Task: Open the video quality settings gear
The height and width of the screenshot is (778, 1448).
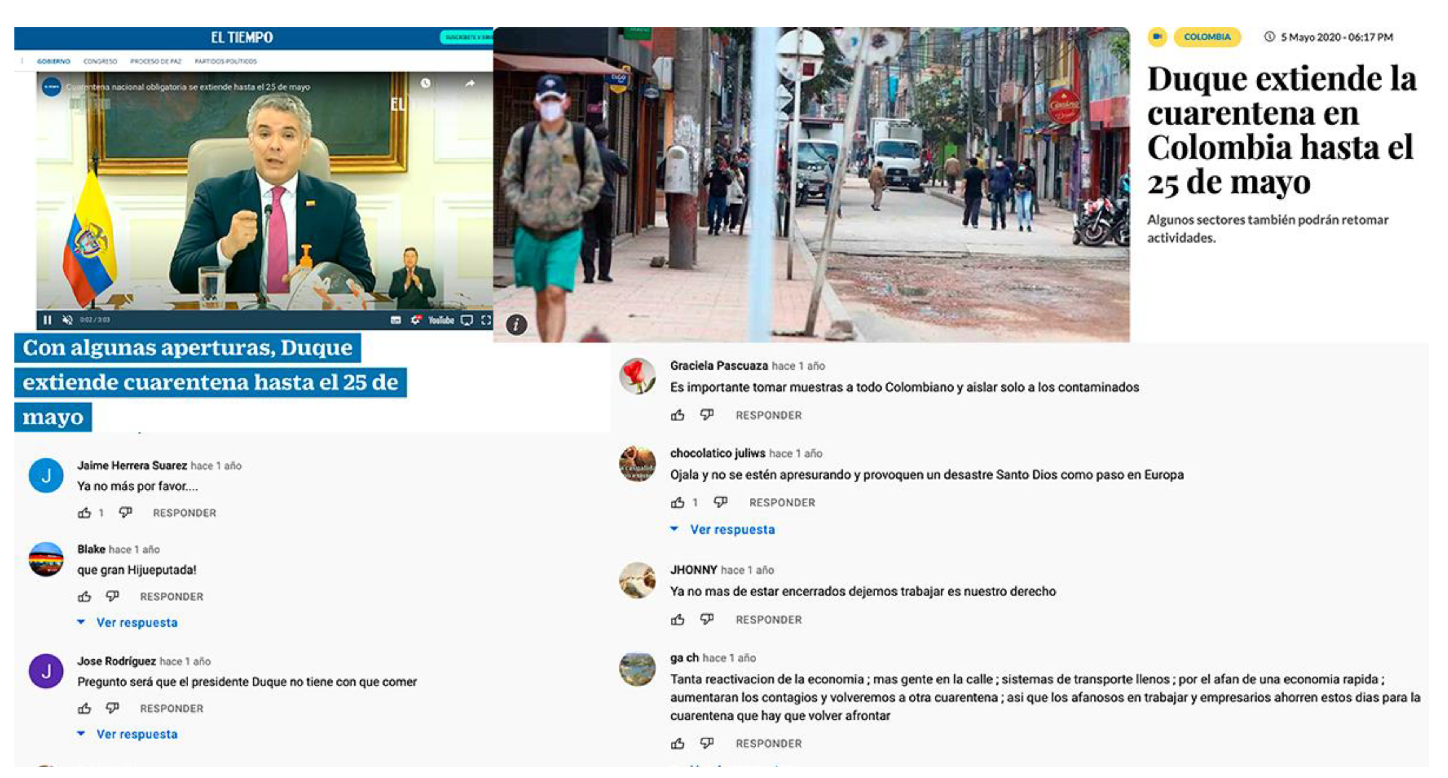Action: point(416,320)
